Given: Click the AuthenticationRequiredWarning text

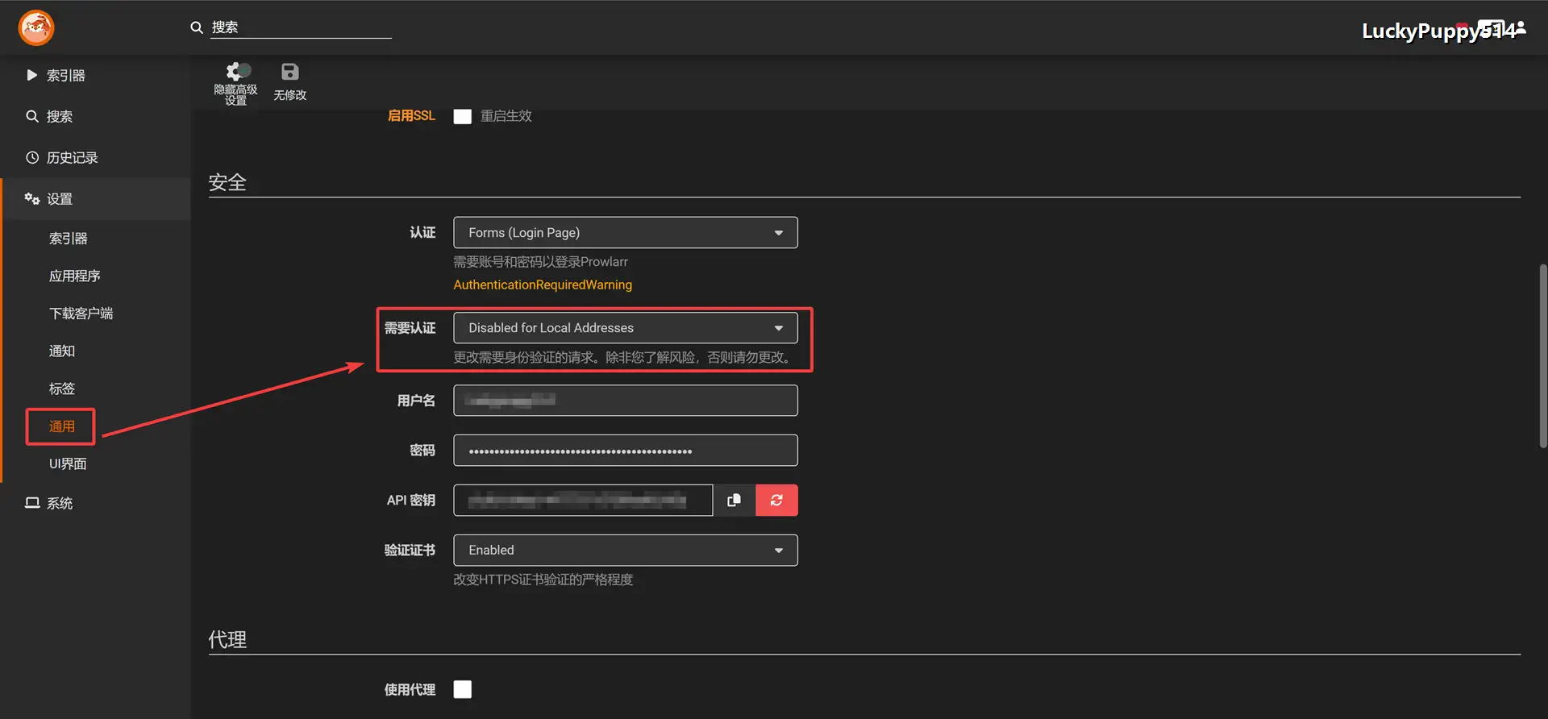Looking at the screenshot, I should click(x=543, y=285).
